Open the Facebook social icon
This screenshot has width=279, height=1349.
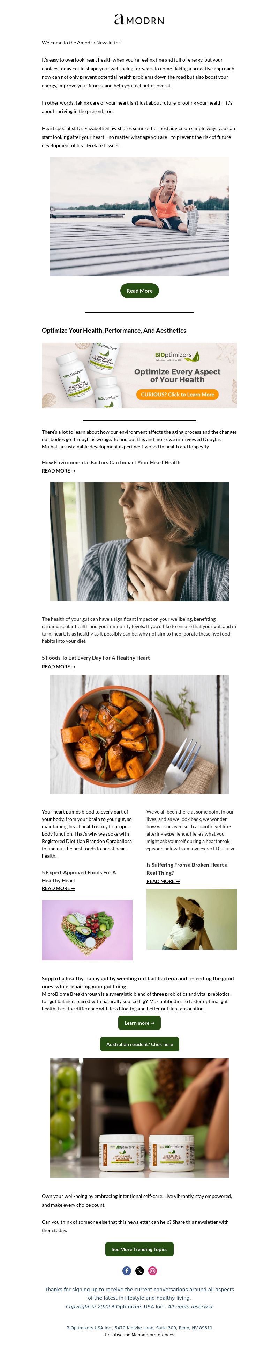pyautogui.click(x=127, y=1270)
